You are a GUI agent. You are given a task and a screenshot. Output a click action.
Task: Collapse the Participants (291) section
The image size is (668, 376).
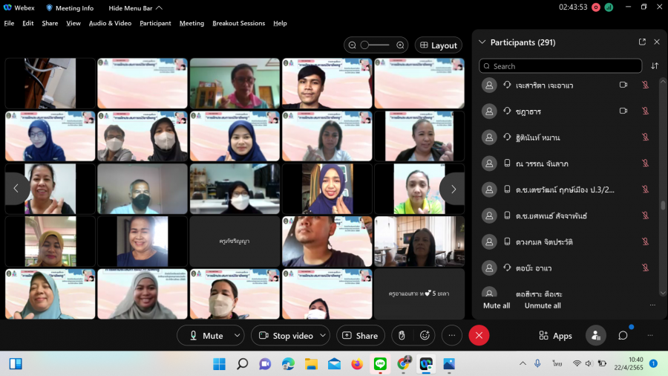(x=482, y=42)
